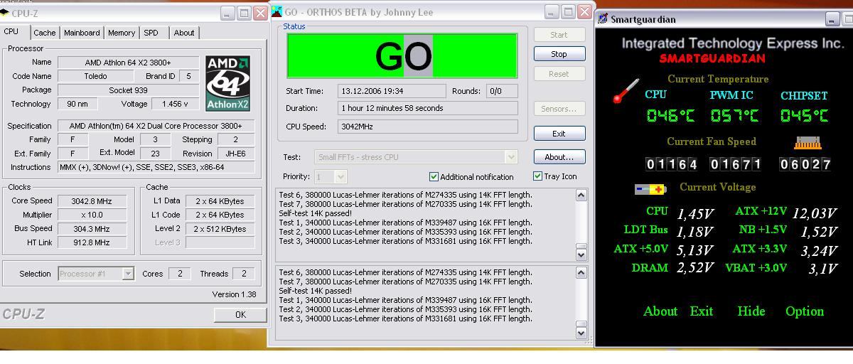The width and height of the screenshot is (853, 364).
Task: Click the Start Time field in ORTHOS
Action: (x=392, y=91)
